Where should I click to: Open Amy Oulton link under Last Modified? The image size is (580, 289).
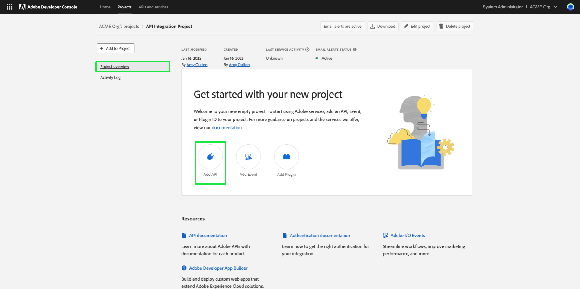(197, 65)
